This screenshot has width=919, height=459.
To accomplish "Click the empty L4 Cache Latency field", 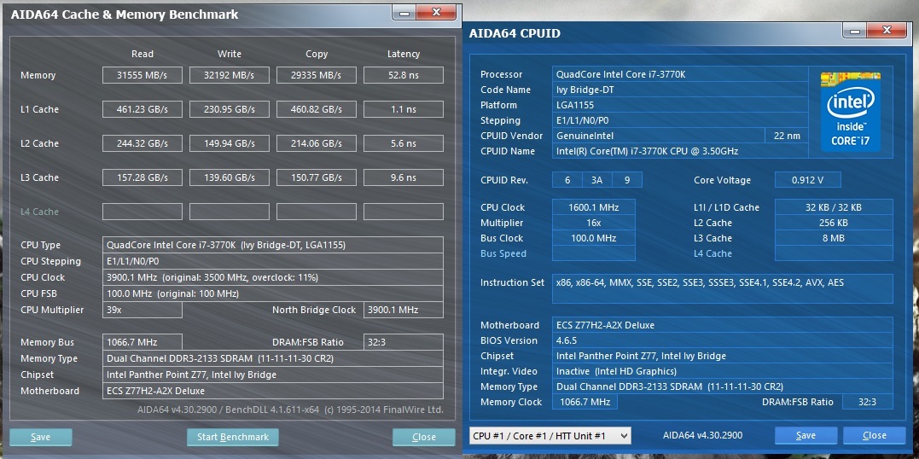I will point(404,211).
